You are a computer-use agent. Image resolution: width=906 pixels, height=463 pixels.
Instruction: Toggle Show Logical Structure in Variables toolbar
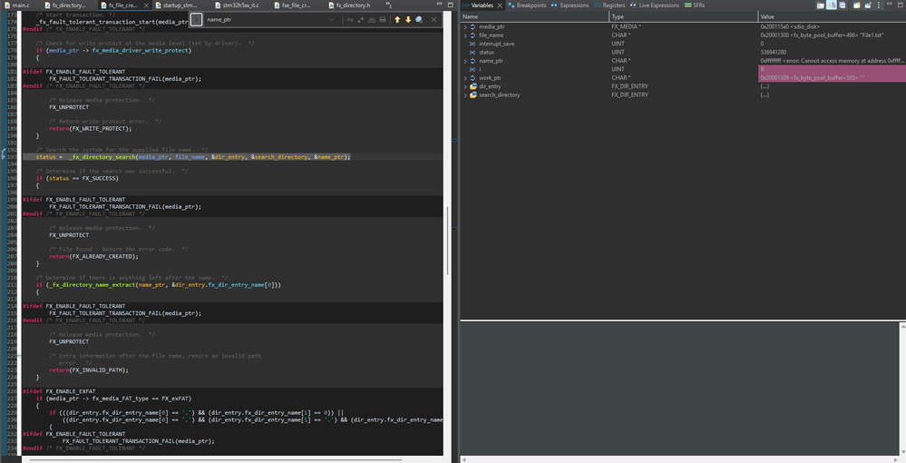pos(832,5)
